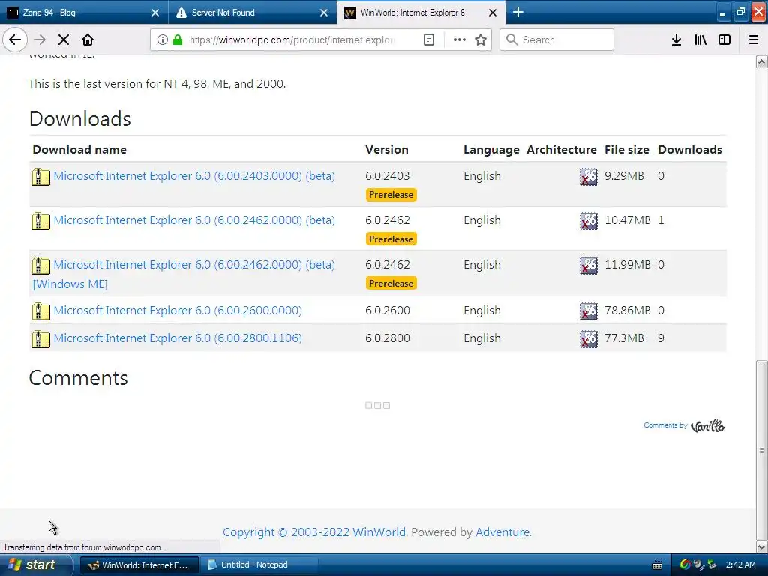Image resolution: width=768 pixels, height=576 pixels.
Task: Open Microsoft Internet Explorer 6.0 (6.00.2800.1106) link
Action: (178, 338)
